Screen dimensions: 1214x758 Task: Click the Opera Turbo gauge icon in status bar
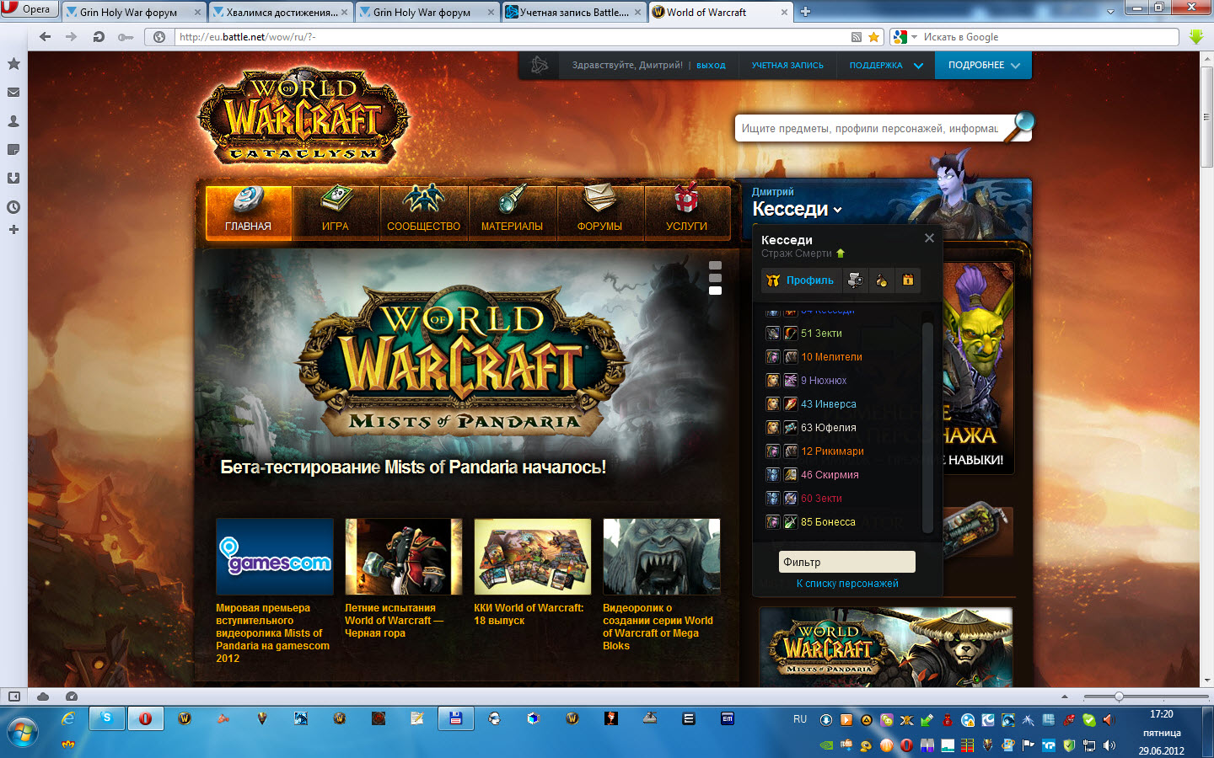pyautogui.click(x=72, y=697)
